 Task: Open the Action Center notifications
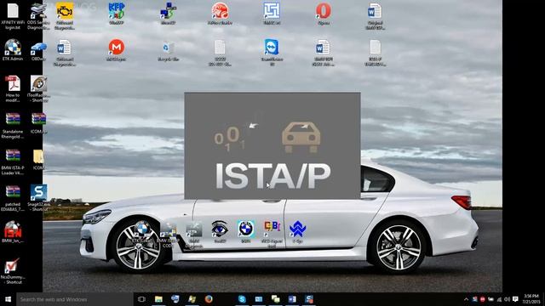[515, 299]
